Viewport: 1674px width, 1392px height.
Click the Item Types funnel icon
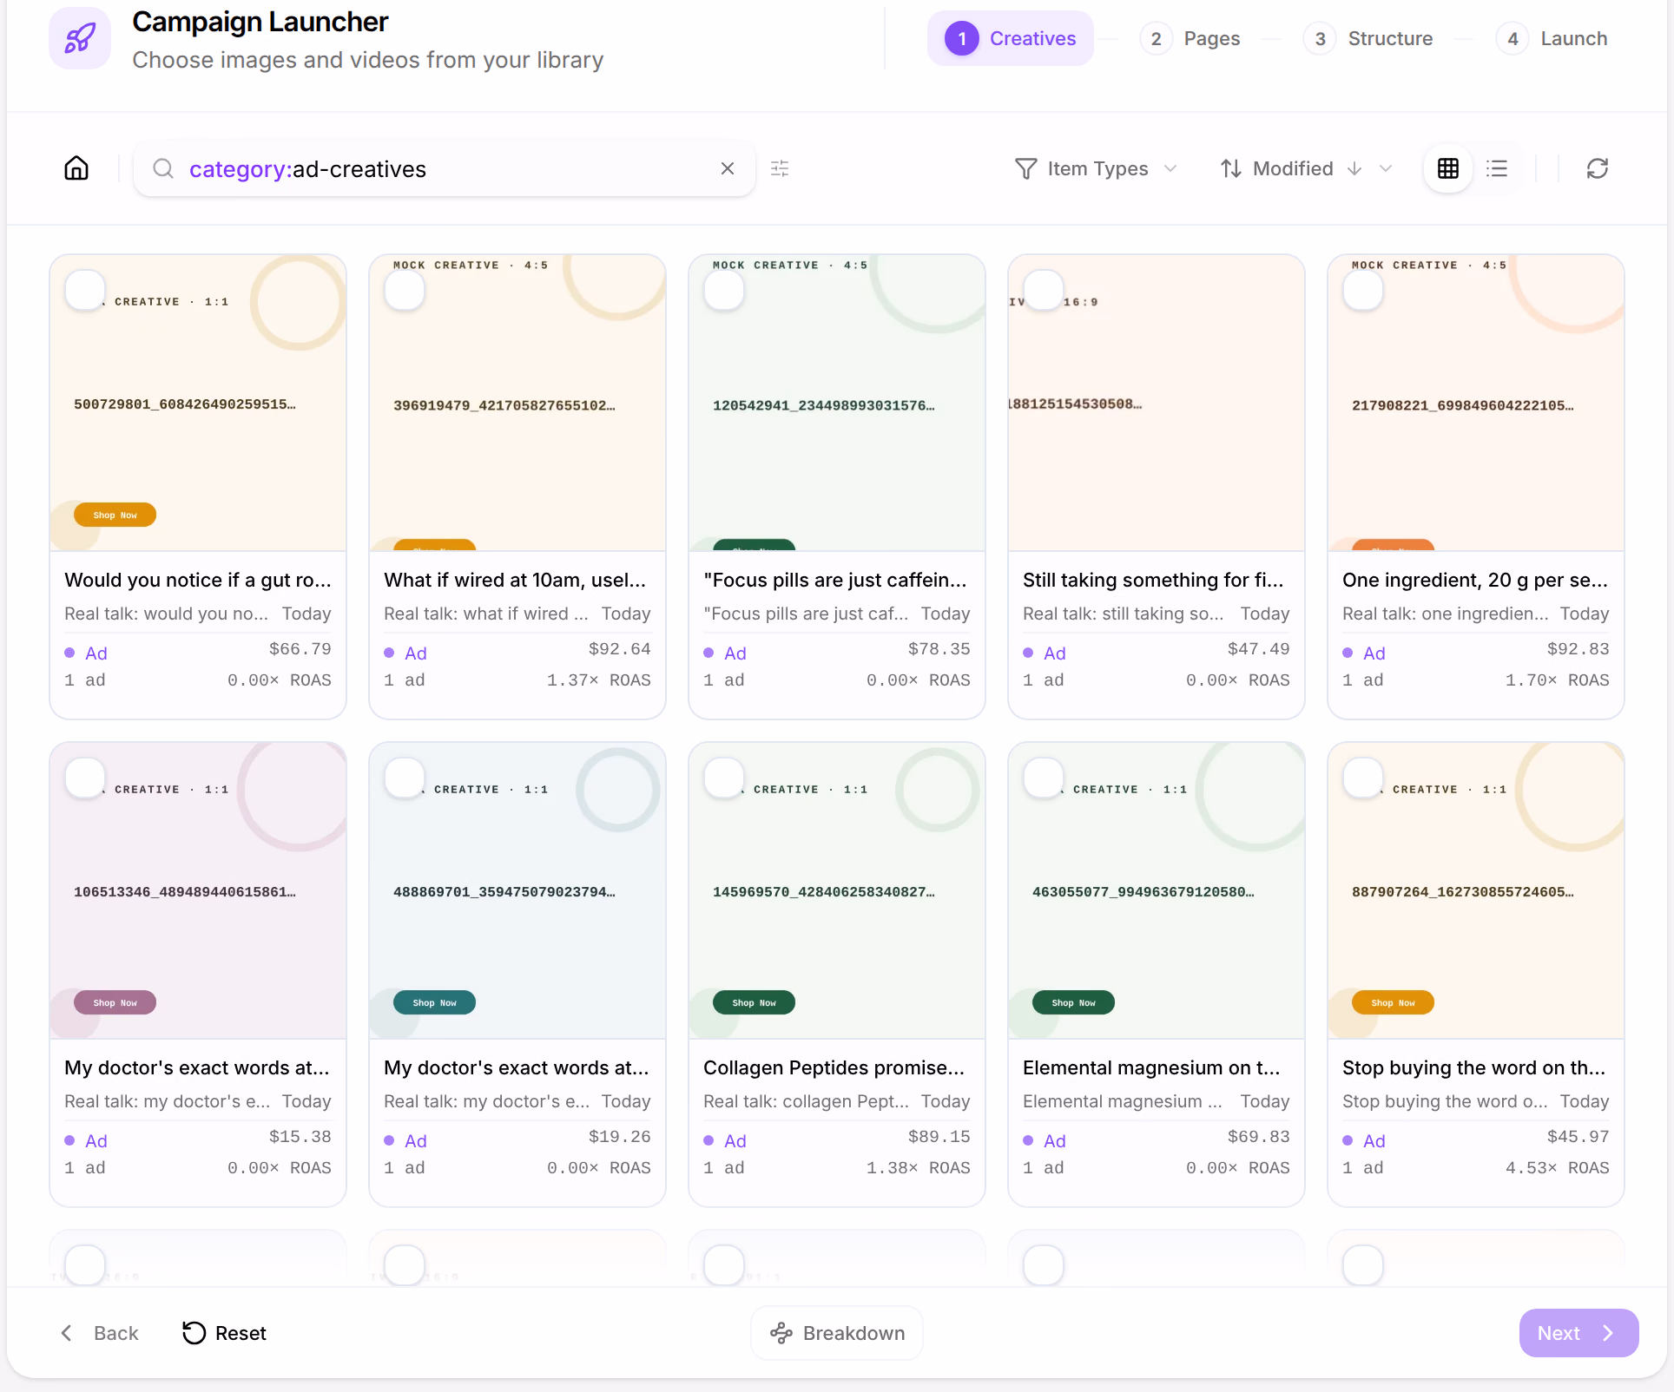click(x=1025, y=168)
